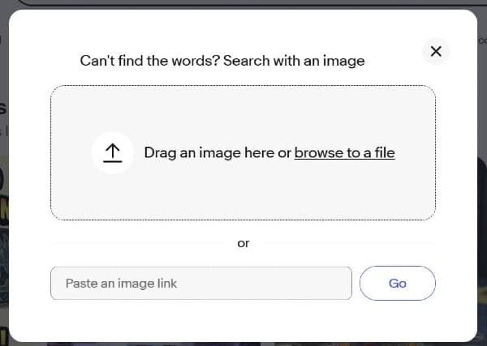Click the dimmed search bar behind the dialog
The image size is (487, 346).
coord(243,2)
